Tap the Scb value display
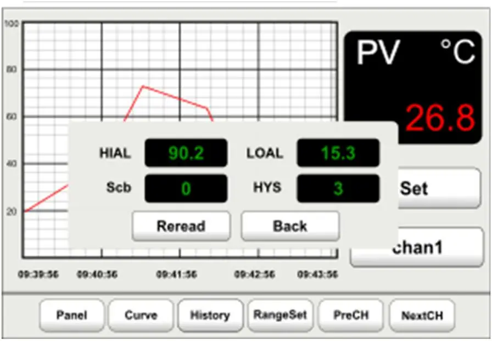Image resolution: width=492 pixels, height=341 pixels. tap(185, 188)
